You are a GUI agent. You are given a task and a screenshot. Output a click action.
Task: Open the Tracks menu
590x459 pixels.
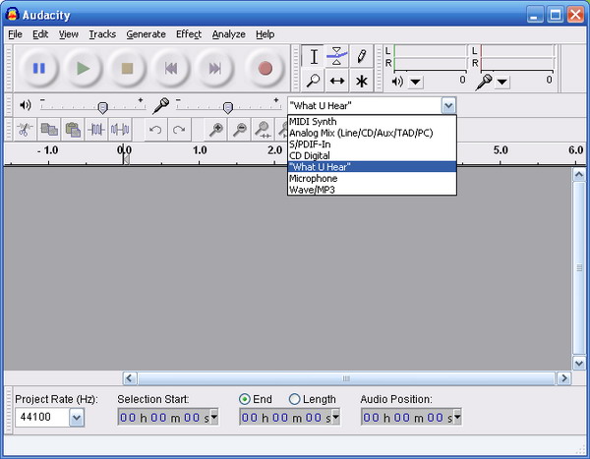(102, 34)
